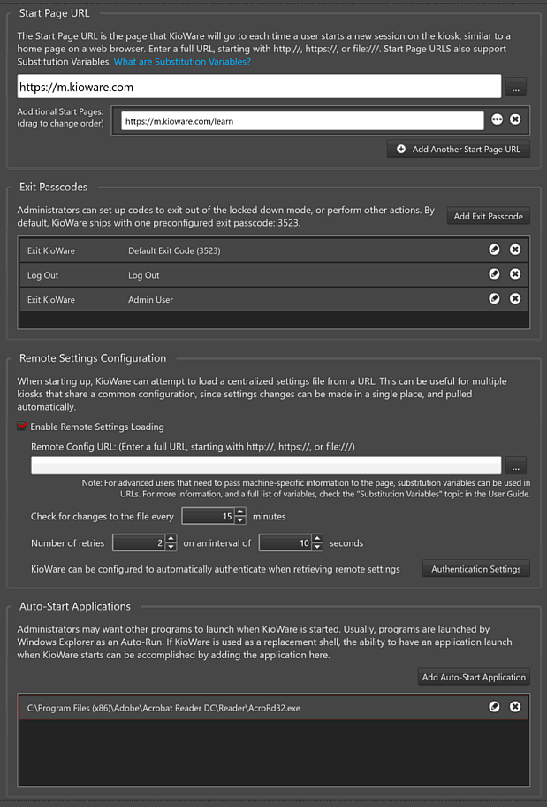Select the Default Exit Code (3523) row text
Viewport: 547px width, 807px height.
pyautogui.click(x=174, y=250)
